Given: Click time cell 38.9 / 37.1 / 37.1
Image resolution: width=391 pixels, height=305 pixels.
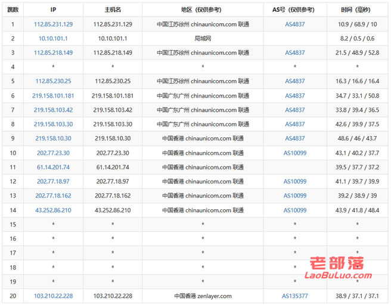Looking at the screenshot, I should (358, 296).
